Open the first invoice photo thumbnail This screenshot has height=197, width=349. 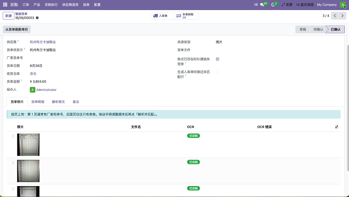[x=28, y=145]
